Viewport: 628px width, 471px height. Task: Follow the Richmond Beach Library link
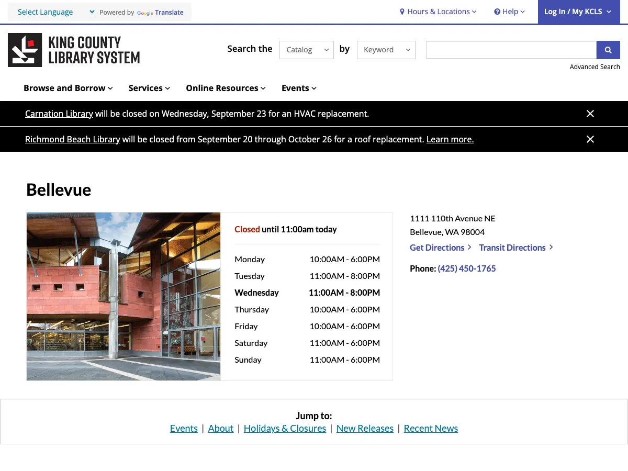pyautogui.click(x=73, y=139)
